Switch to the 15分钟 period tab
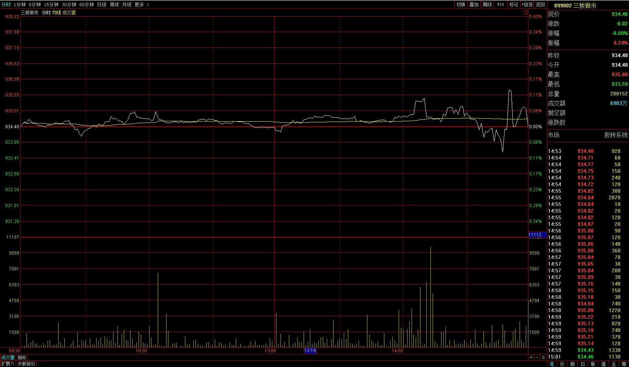 [x=51, y=4]
